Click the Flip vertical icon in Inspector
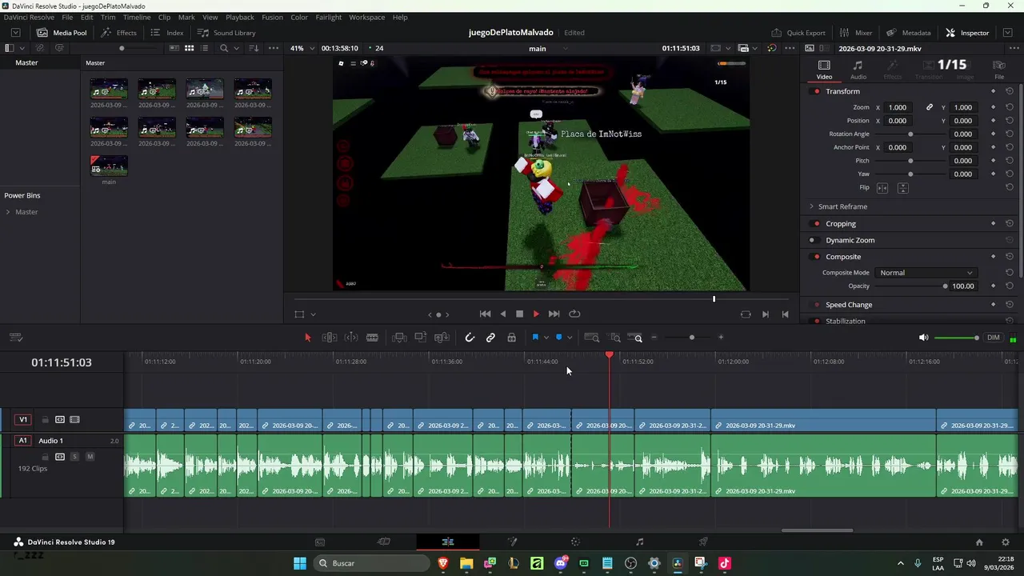Screen dimensions: 1024x576 903,188
